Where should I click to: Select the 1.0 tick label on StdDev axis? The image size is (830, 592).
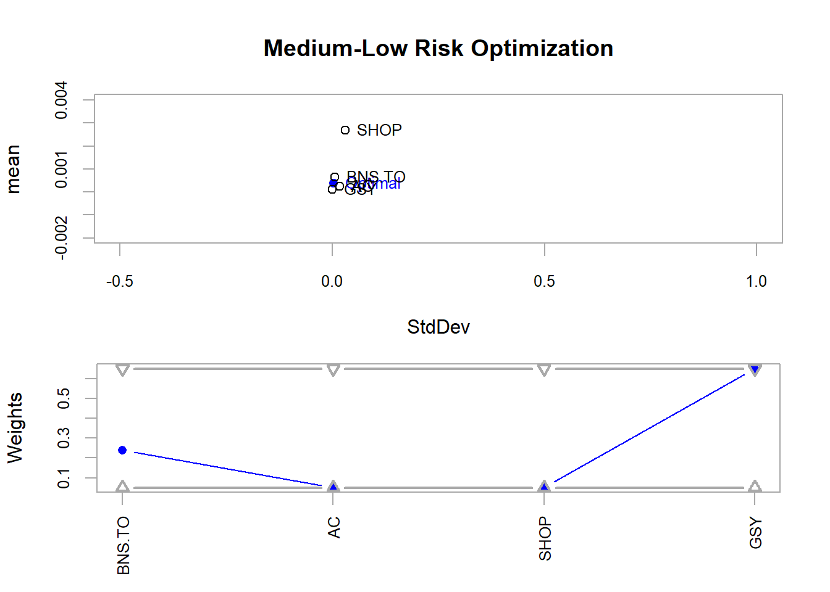756,282
